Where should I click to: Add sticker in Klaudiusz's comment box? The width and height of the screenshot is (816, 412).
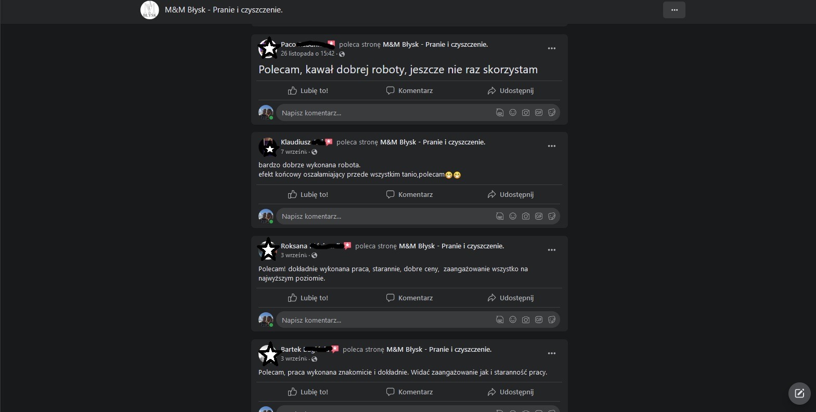pyautogui.click(x=552, y=216)
